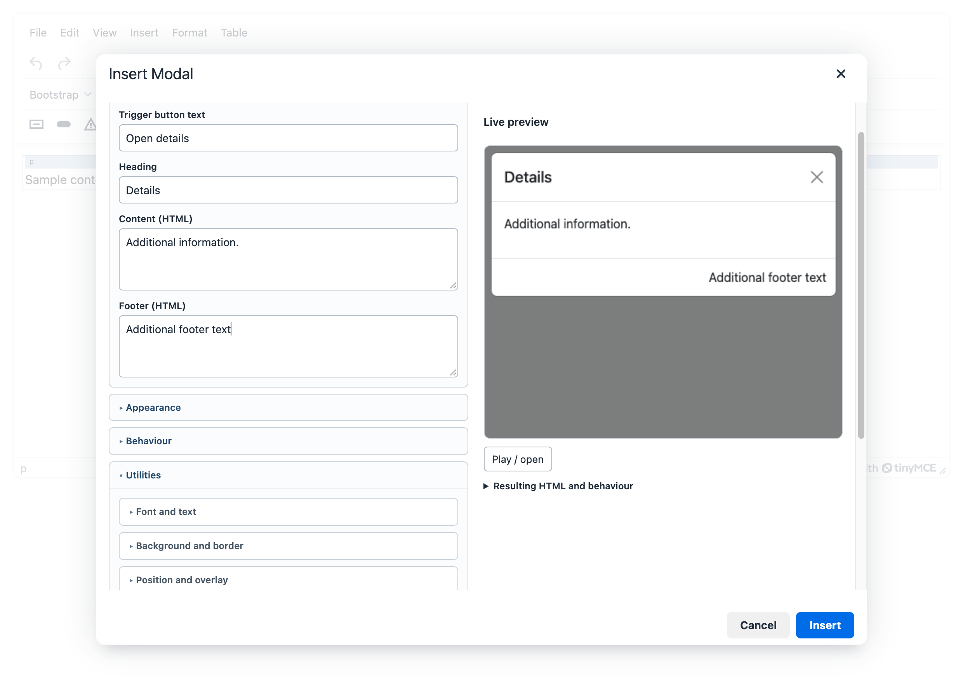Focus the Trigger button text field
Image resolution: width=963 pixels, height=699 pixels.
point(288,138)
